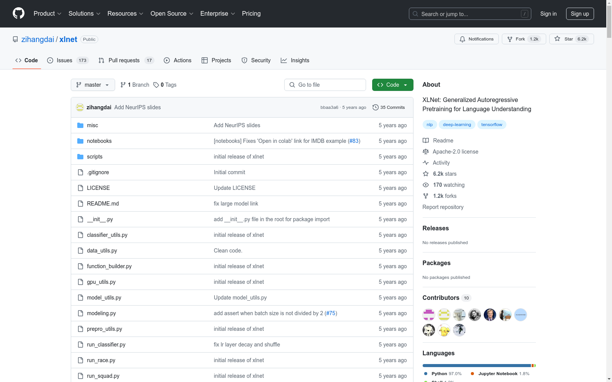The width and height of the screenshot is (612, 382).
Task: Click the first contributor avatar
Action: click(429, 315)
